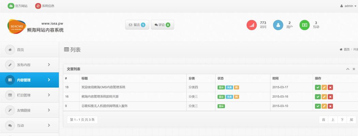Click the 显示 status tag for article 16
The image size is (358, 136).
coord(221,97)
